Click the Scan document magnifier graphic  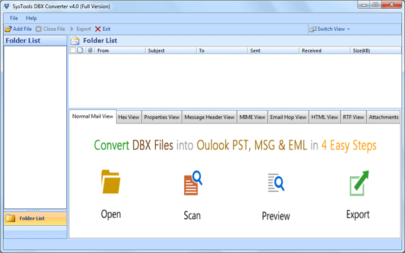(x=193, y=183)
